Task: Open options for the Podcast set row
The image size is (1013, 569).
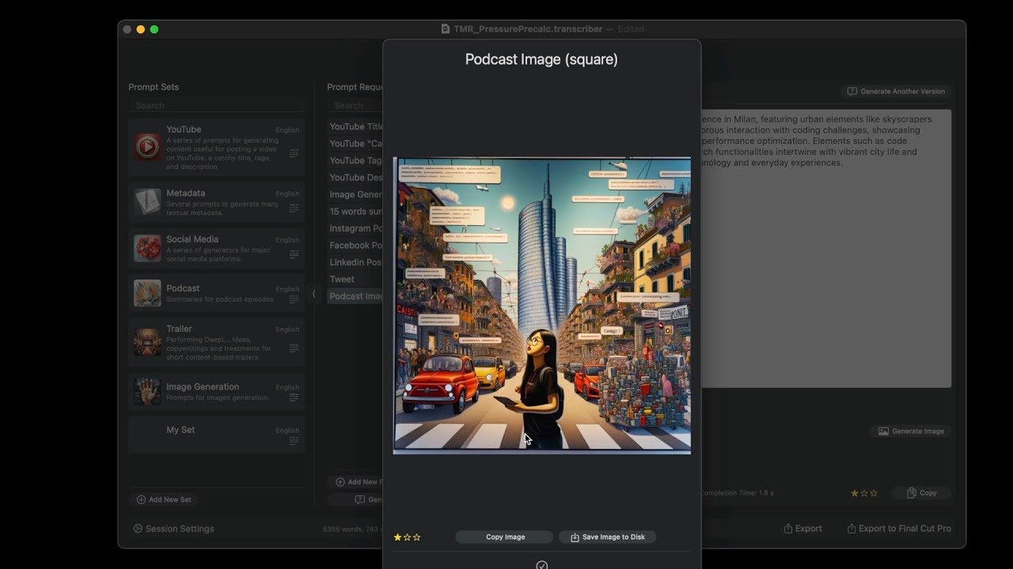Action: 294,300
